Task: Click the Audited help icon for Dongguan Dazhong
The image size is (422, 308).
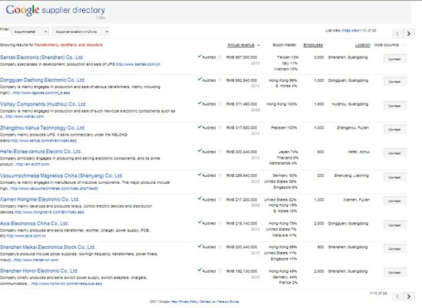Action: click(x=220, y=80)
